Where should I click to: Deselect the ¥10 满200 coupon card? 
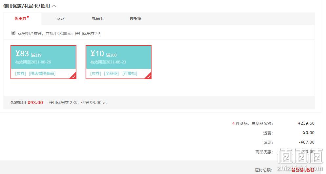pos(118,62)
